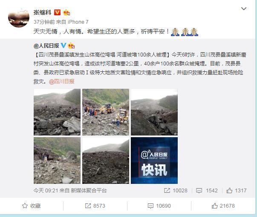
Task: Click the membership crown icon beside 张继科
Action: [x=66, y=13]
